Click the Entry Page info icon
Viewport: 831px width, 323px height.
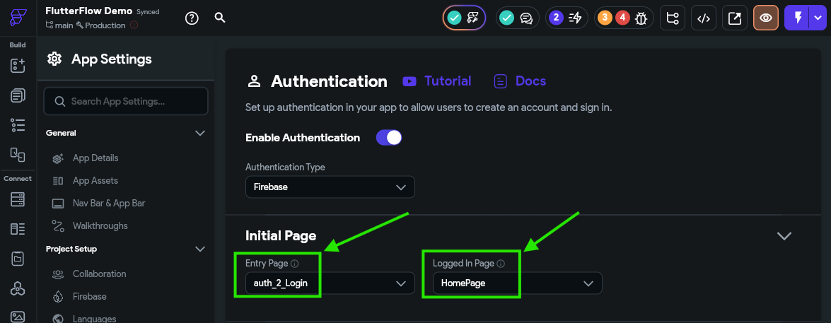pyautogui.click(x=295, y=263)
